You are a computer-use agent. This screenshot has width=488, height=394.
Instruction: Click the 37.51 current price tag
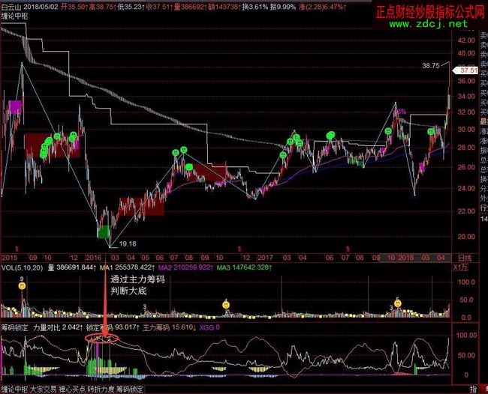tap(468, 70)
